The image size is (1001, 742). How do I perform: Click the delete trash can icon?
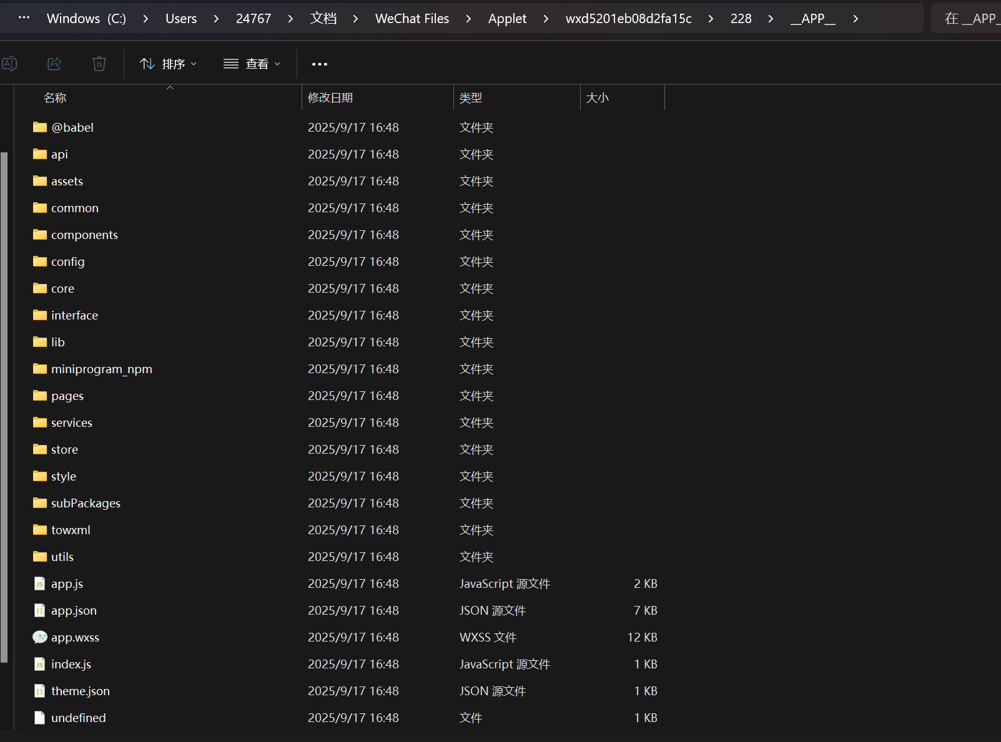pos(99,64)
